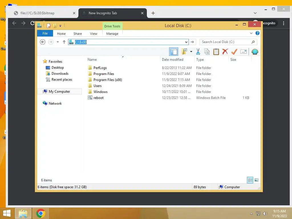Click the volume speaker tray icon
Image resolution: width=292 pixels, height=219 pixels.
tap(265, 213)
